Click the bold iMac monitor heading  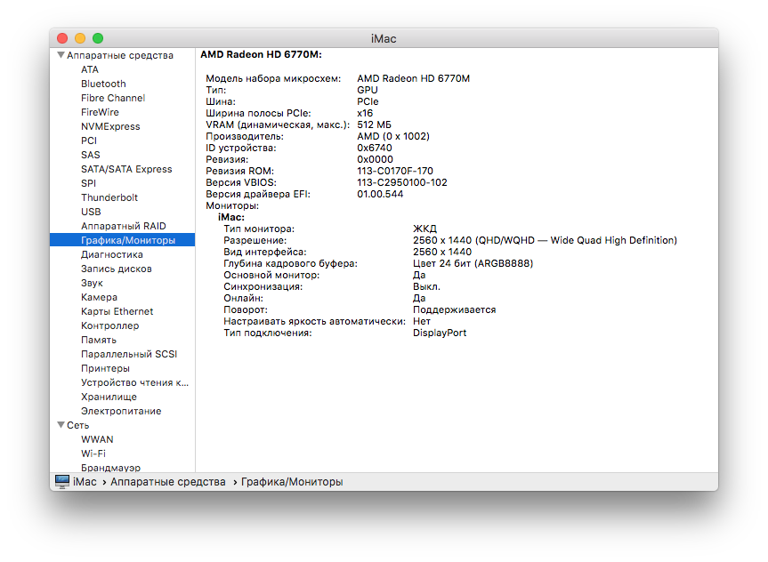(x=231, y=217)
